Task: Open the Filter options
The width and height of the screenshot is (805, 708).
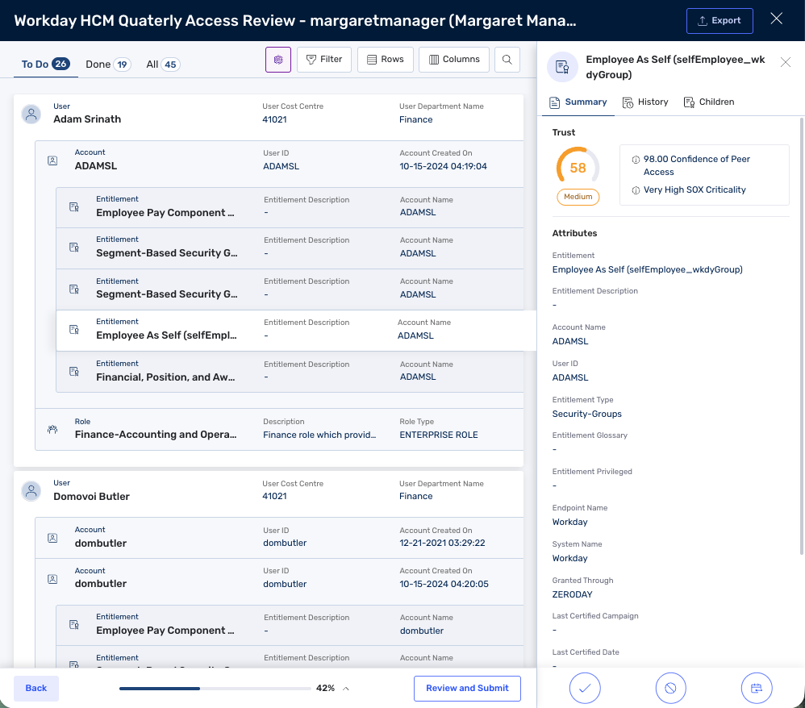Action: click(x=324, y=60)
